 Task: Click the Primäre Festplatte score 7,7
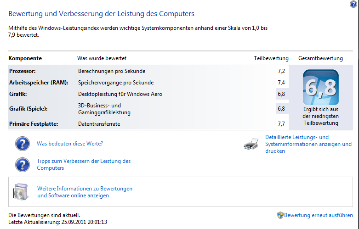pos(281,124)
